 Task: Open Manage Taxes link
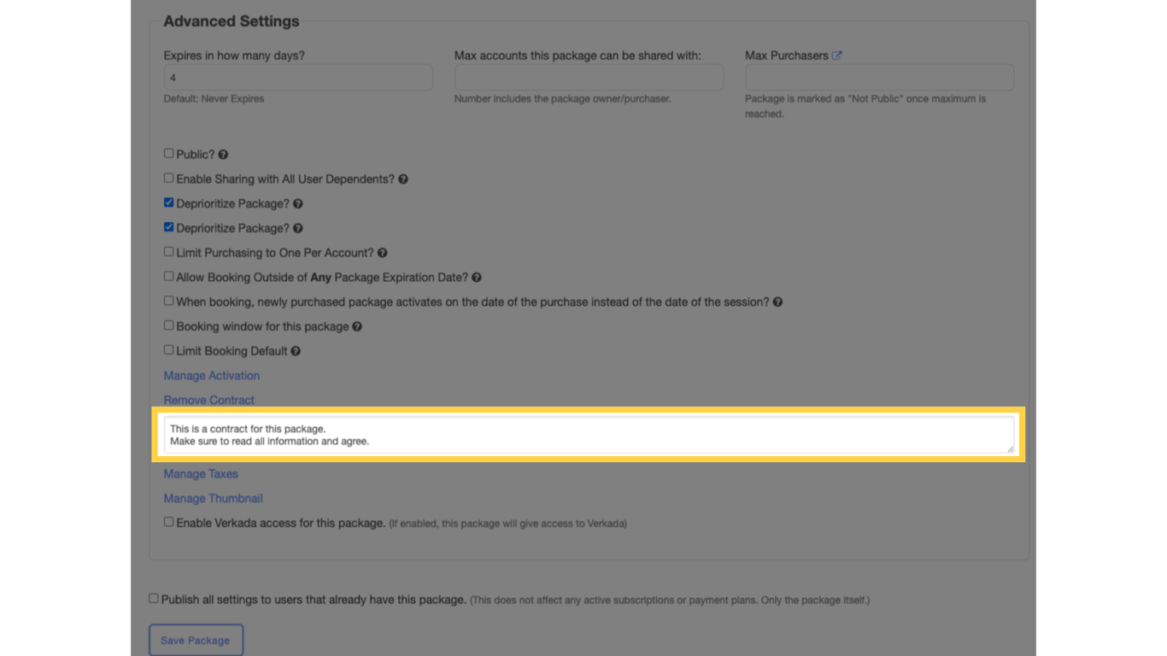[x=201, y=474]
